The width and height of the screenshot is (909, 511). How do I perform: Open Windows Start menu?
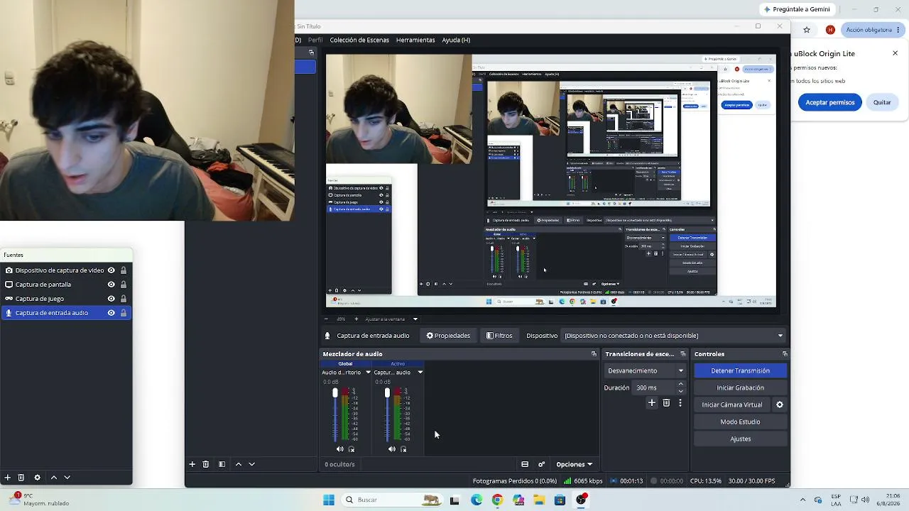click(329, 500)
